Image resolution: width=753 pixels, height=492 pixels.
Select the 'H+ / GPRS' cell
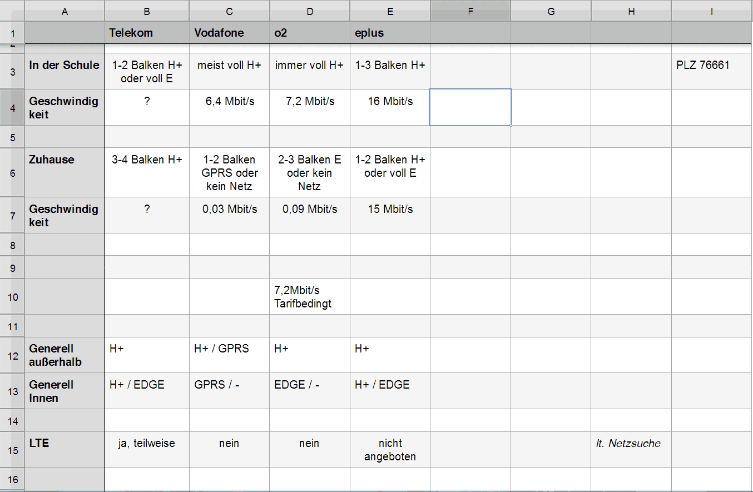pyautogui.click(x=229, y=355)
